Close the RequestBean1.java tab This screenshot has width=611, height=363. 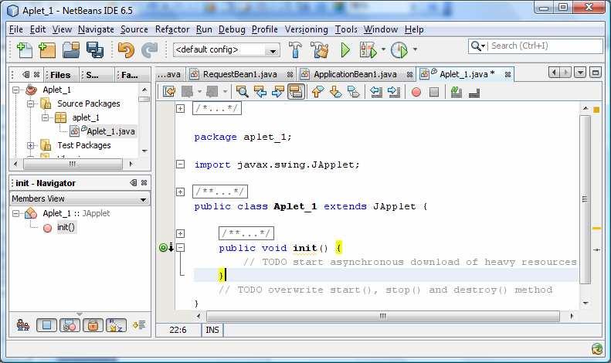290,74
